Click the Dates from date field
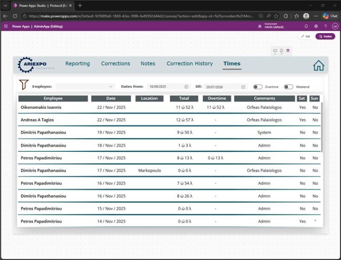 click(169, 87)
